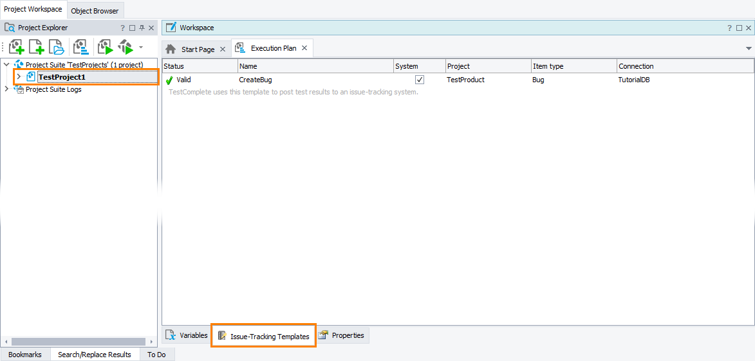Sort by the Name column header
Screen dimensions: 755x361
[x=315, y=66]
